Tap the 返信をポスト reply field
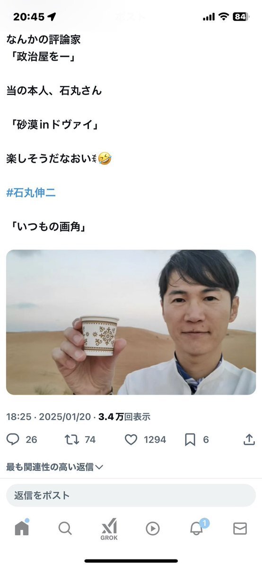Screen dimensions: 262x568 coord(131,495)
